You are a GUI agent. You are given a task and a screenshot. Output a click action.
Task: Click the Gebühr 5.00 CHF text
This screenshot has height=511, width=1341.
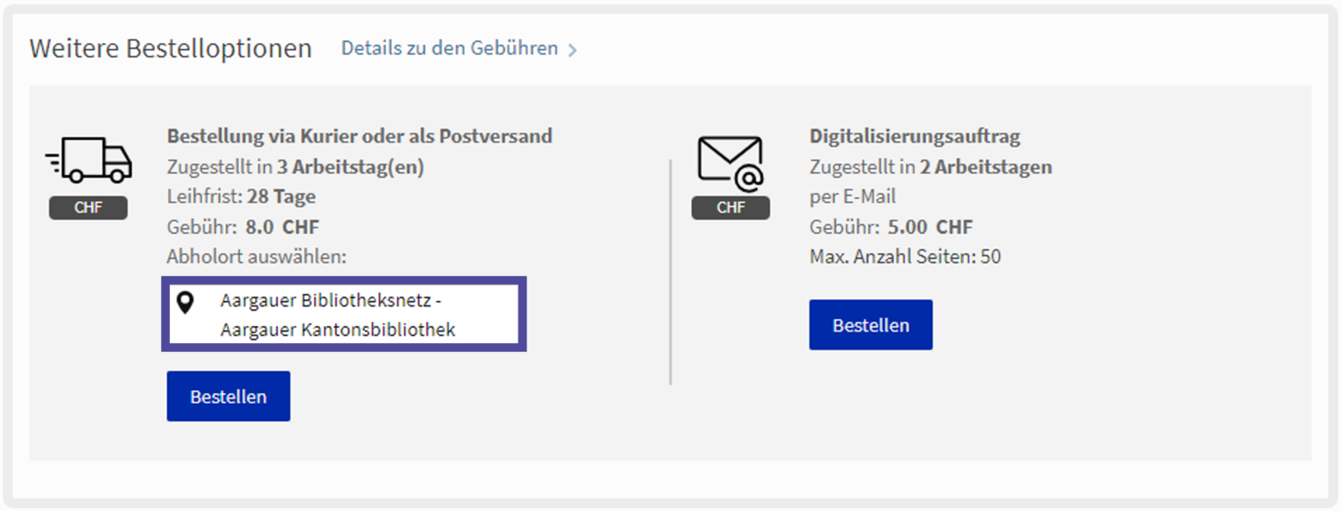890,227
